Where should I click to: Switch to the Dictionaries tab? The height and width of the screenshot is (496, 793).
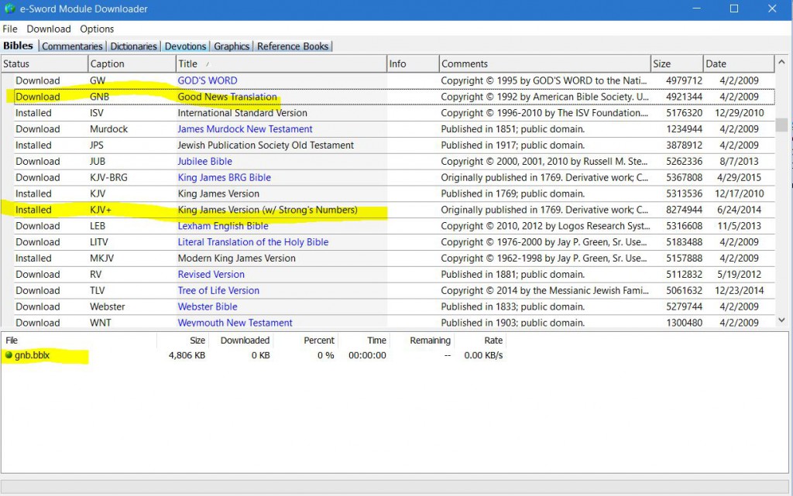point(133,46)
